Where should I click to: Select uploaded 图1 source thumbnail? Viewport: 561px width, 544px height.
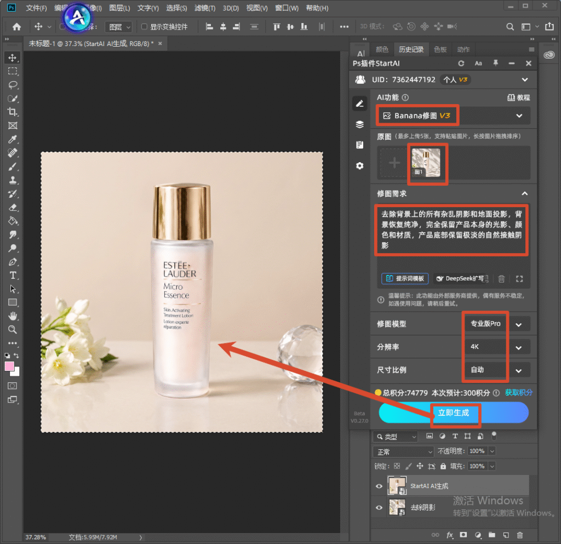(x=426, y=163)
